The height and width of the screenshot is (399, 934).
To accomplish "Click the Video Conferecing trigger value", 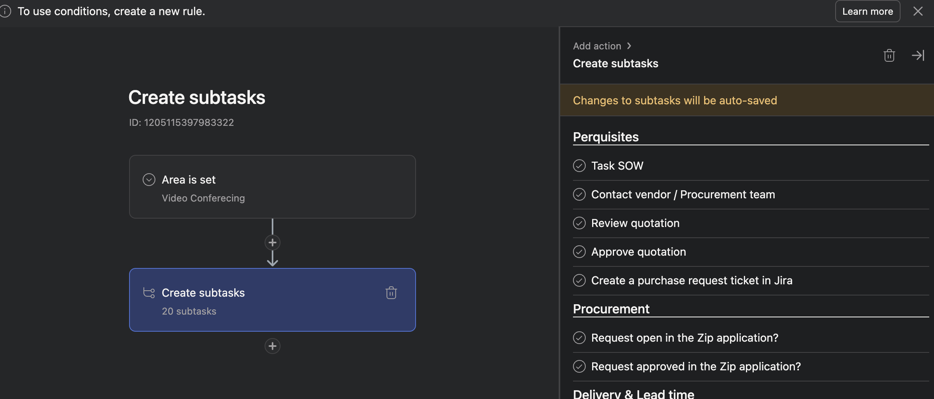I will coord(203,198).
